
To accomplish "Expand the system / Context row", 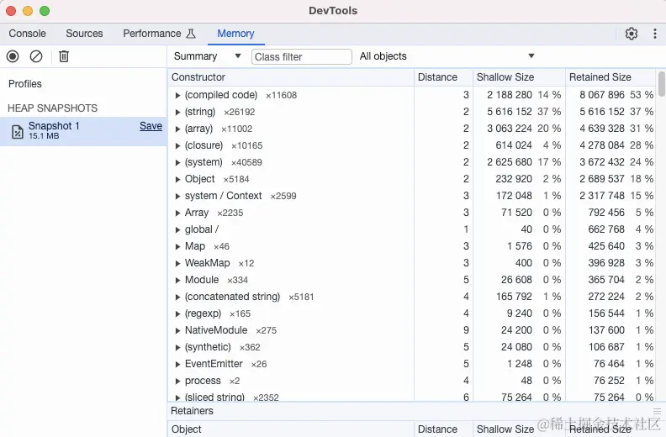I will click(177, 196).
